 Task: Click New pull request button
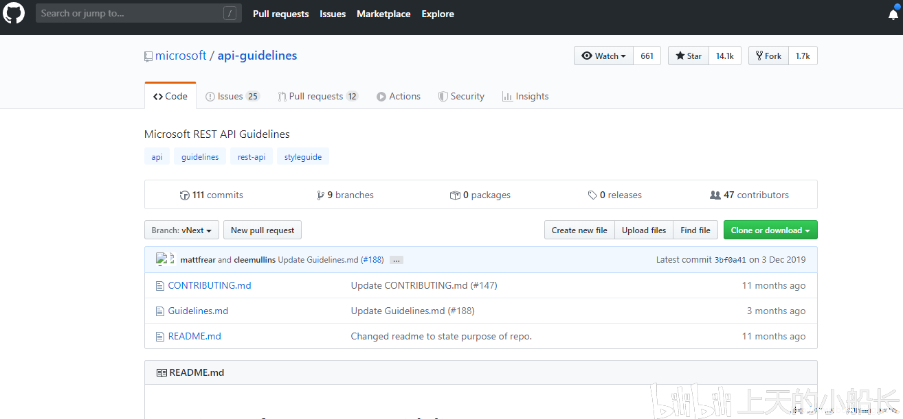[263, 230]
